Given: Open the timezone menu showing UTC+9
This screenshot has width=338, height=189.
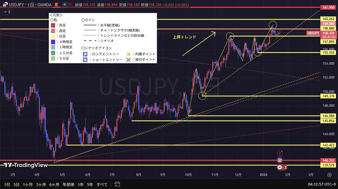Looking at the screenshot, I should click(x=322, y=184).
